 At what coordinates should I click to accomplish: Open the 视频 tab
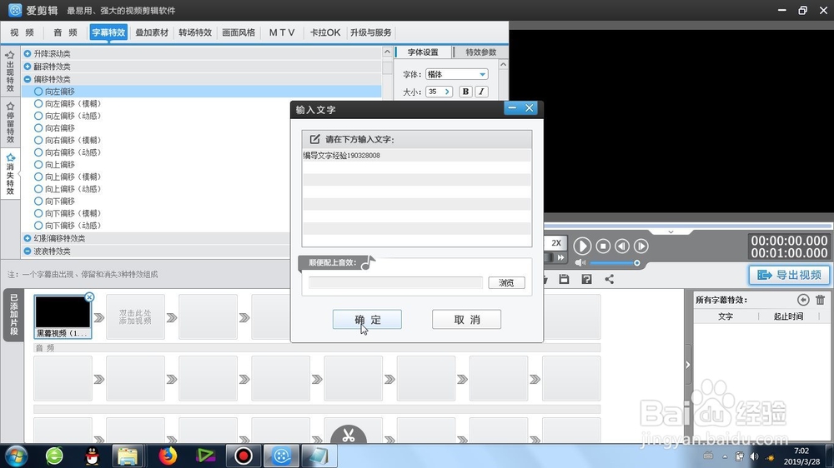[23, 32]
